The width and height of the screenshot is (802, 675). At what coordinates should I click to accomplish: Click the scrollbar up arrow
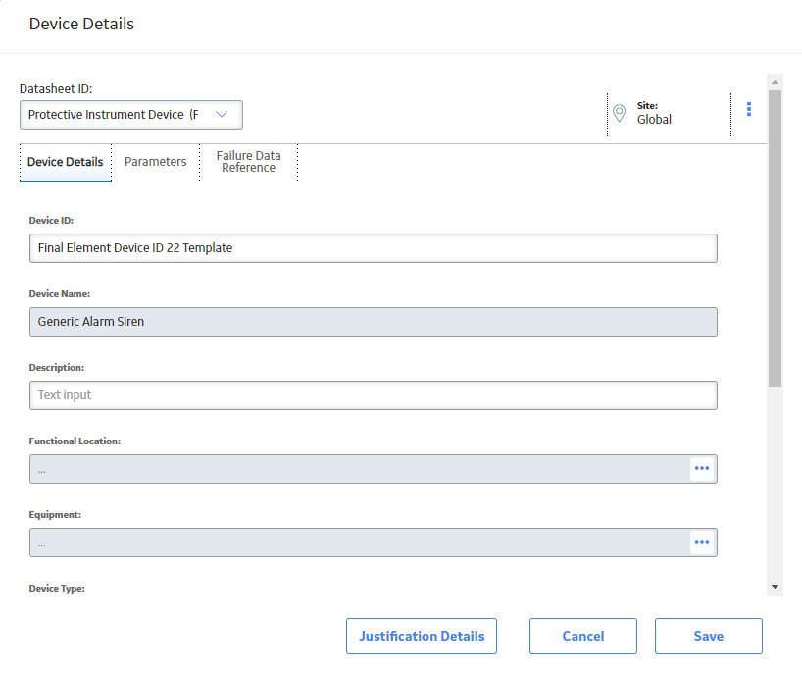[x=775, y=81]
